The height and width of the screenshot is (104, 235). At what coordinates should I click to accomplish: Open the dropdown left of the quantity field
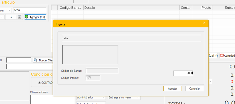coord(2,17)
